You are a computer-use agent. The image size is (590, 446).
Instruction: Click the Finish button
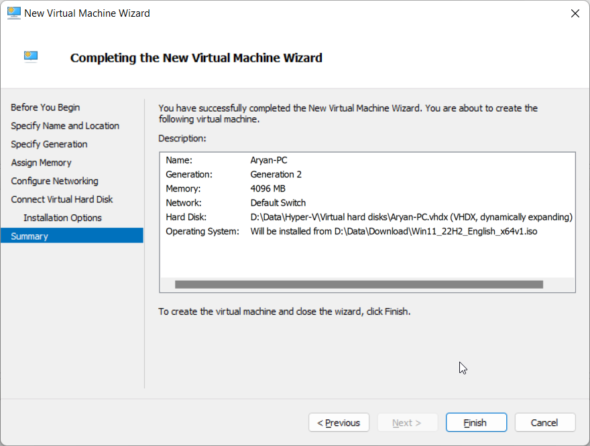click(x=476, y=423)
